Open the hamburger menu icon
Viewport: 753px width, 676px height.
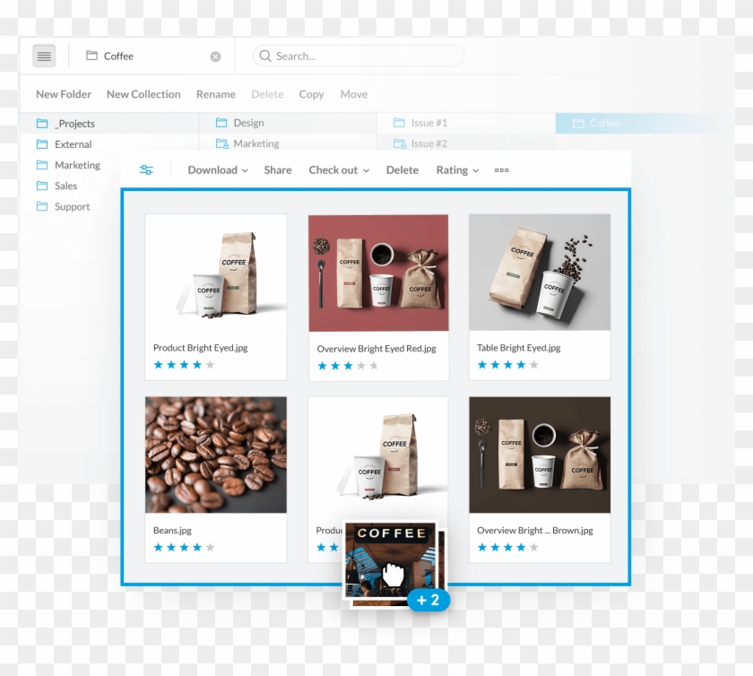tap(43, 56)
